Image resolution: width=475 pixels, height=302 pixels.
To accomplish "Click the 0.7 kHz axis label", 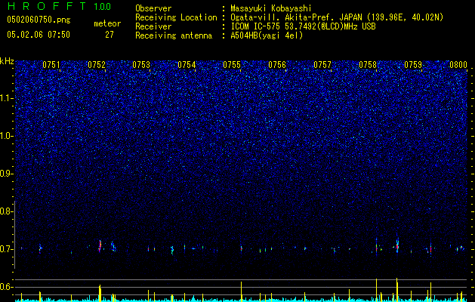I will tap(7, 249).
